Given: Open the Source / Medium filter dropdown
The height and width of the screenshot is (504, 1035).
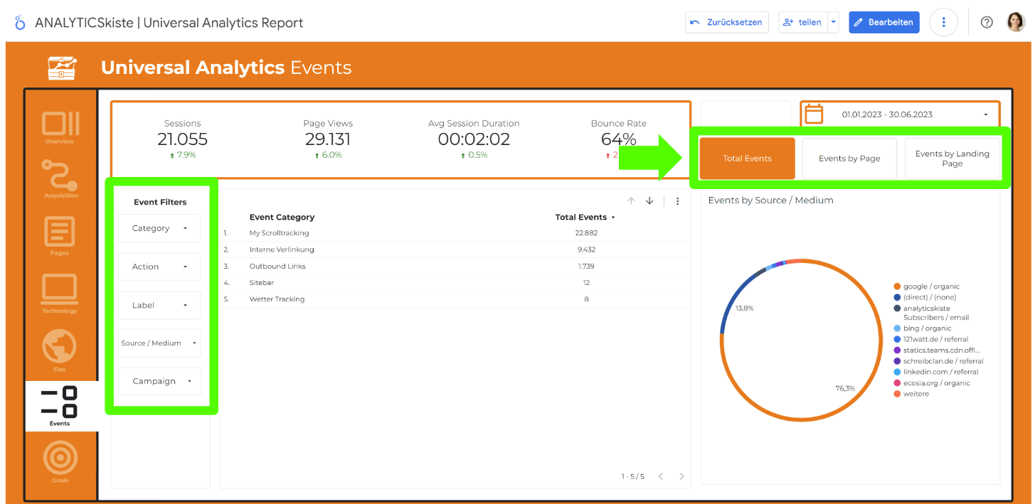Looking at the screenshot, I should click(x=159, y=343).
